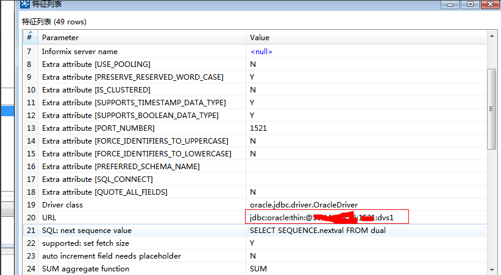Select Extra attribute [FORCE_IDENTIFIERS_TO_UPPERCASE] row
Image resolution: width=501 pixels, height=275 pixels.
[255, 141]
